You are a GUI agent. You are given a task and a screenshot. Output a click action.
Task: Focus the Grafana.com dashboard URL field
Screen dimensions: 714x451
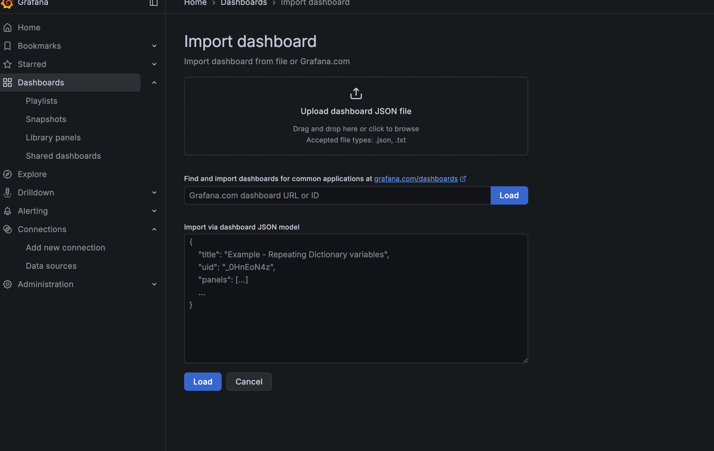tap(337, 196)
